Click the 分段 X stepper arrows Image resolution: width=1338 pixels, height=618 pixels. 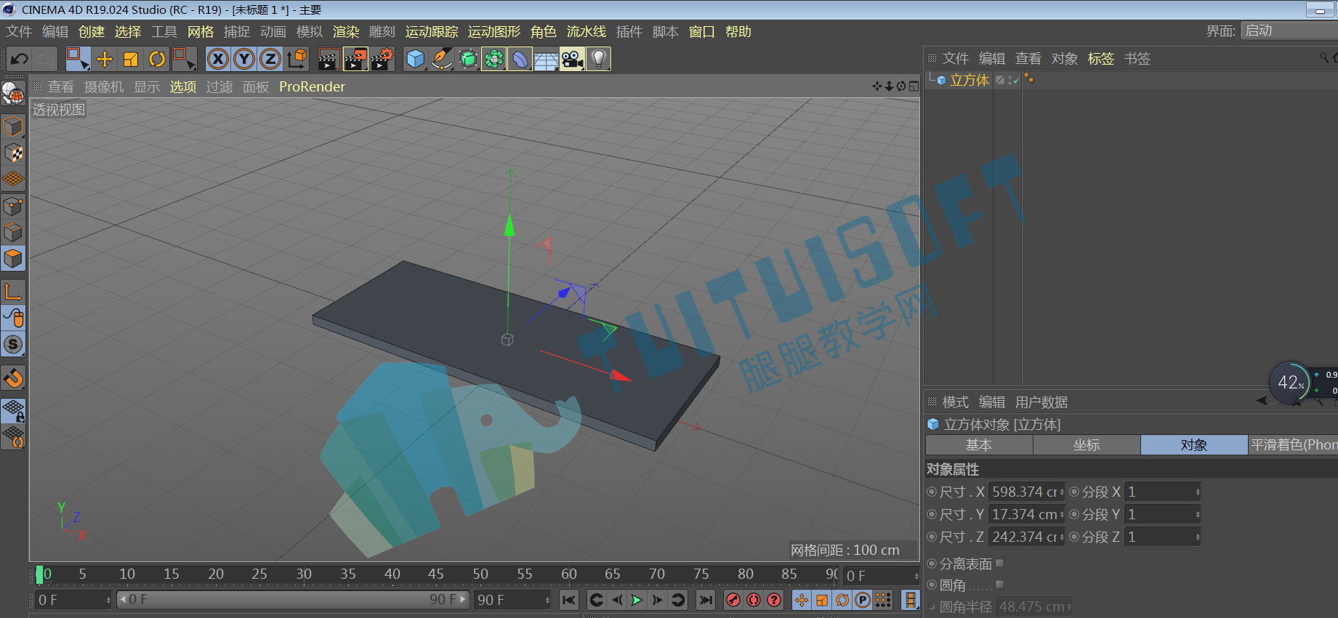coord(1197,492)
